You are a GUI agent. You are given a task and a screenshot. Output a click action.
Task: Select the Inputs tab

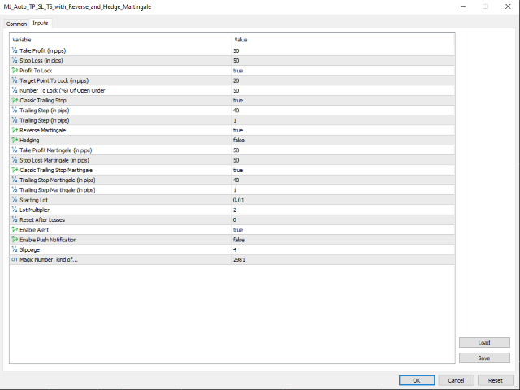pyautogui.click(x=41, y=23)
